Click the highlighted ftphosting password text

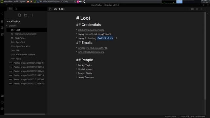coord(105,38)
